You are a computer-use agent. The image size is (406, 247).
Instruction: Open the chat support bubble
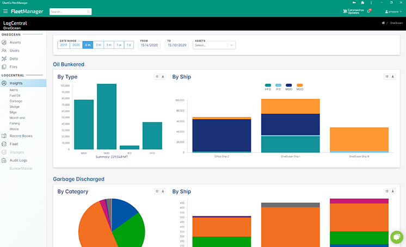point(397,237)
